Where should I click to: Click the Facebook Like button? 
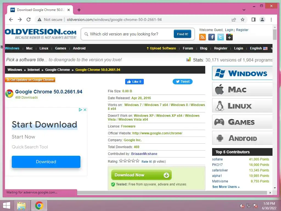[134, 82]
